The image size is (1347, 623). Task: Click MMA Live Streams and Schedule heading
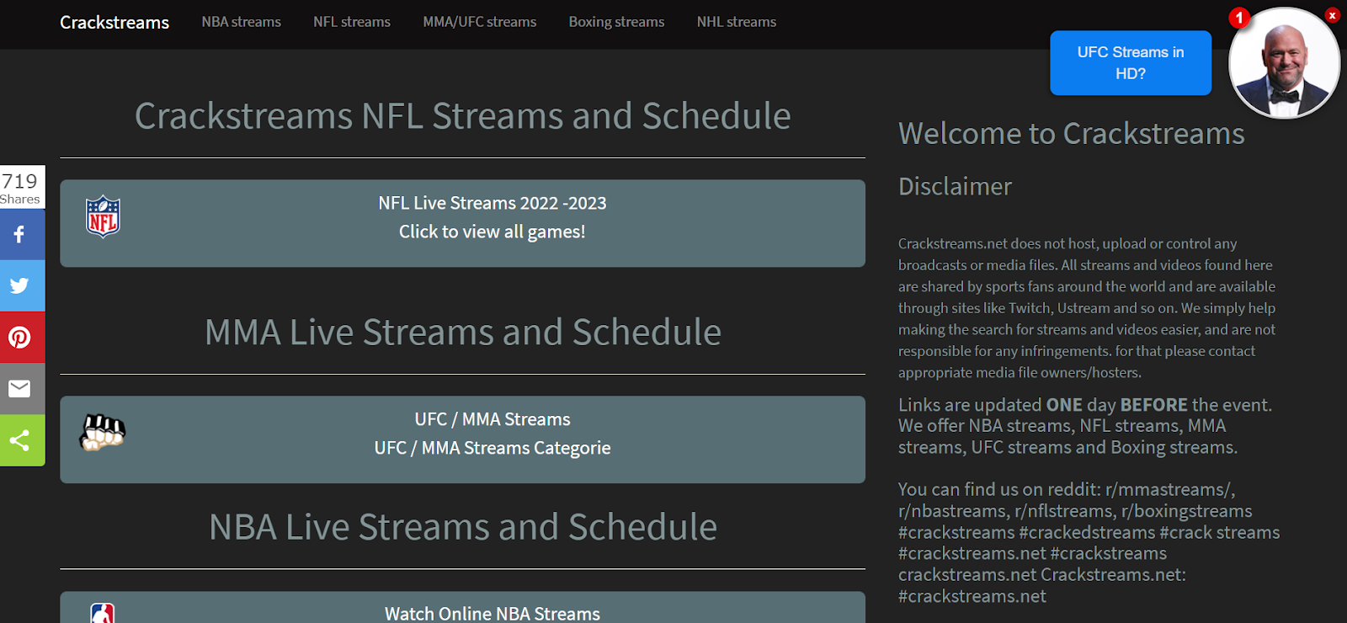[462, 332]
